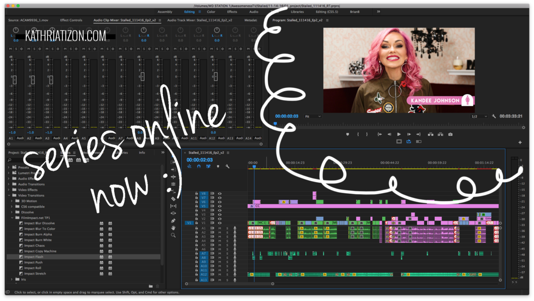This screenshot has width=534, height=301.
Task: Open timeline display settings wrench
Action: pyautogui.click(x=227, y=167)
